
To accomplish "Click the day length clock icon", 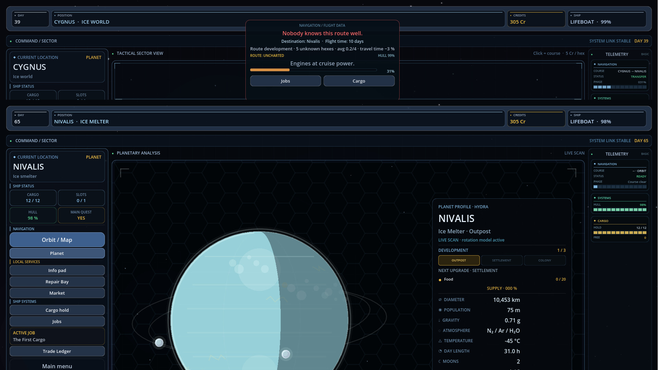I will pyautogui.click(x=440, y=351).
